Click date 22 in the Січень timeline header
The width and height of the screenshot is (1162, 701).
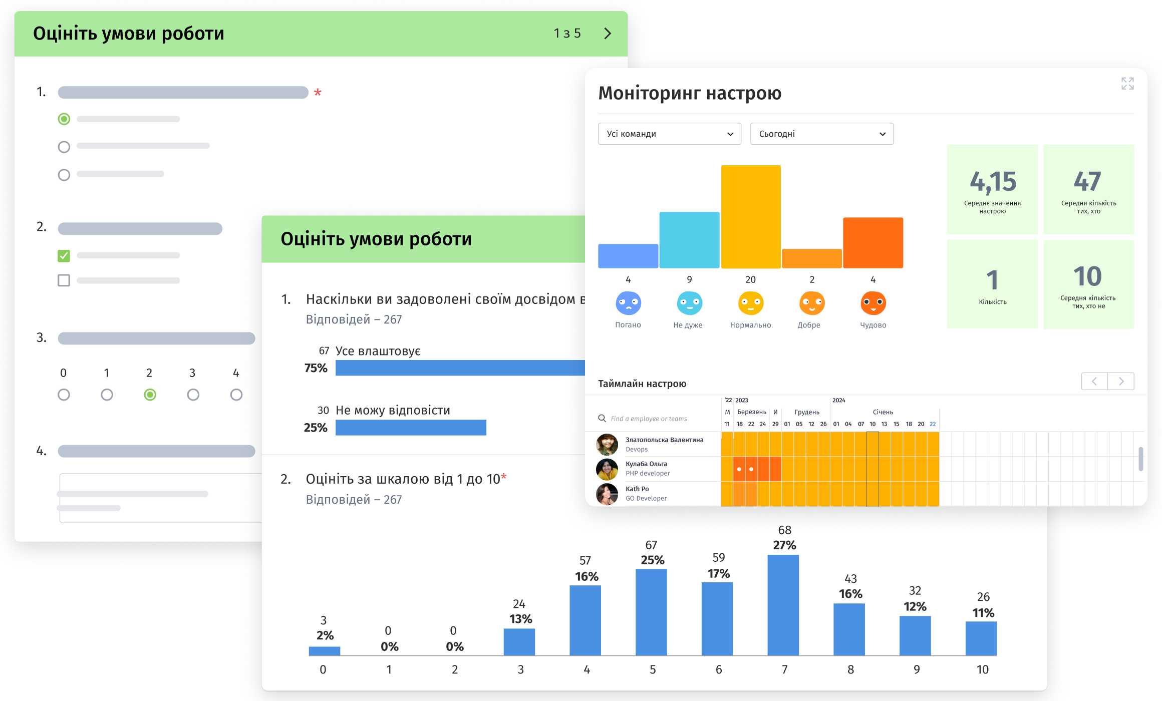(932, 424)
